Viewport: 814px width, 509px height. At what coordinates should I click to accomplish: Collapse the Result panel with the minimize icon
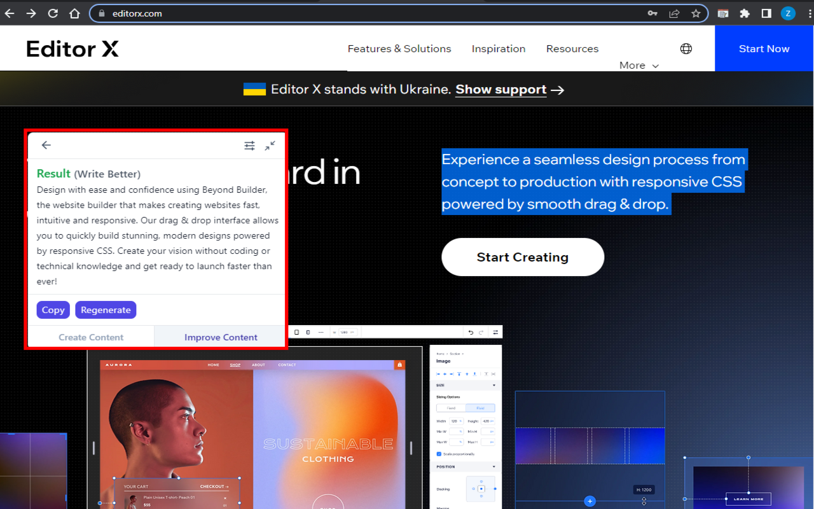(270, 146)
